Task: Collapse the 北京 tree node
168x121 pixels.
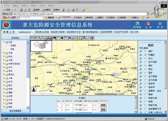Action: 4,42
